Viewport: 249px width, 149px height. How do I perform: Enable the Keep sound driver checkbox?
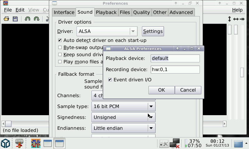tap(60, 55)
